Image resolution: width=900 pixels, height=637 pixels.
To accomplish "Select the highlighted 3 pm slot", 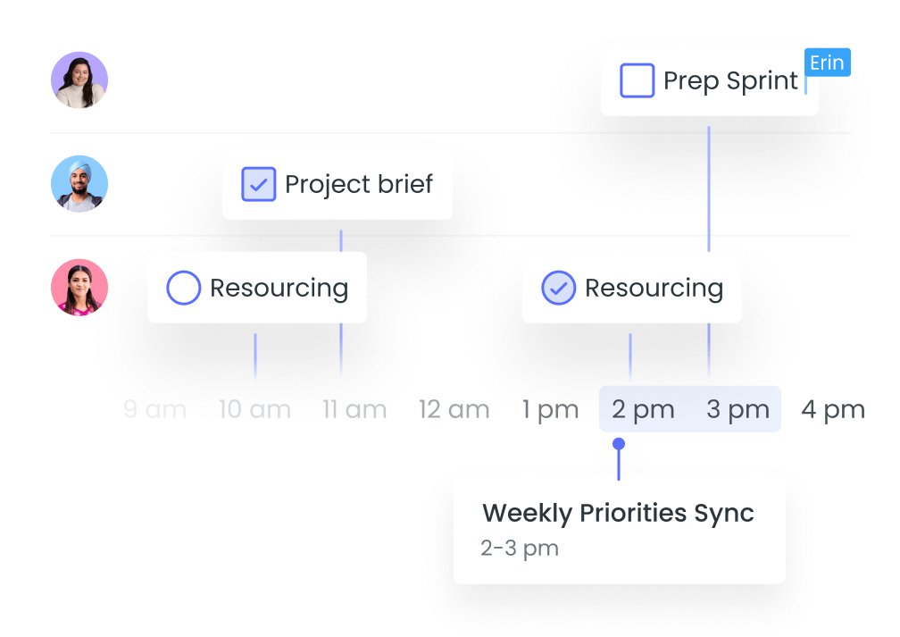I will click(x=737, y=410).
